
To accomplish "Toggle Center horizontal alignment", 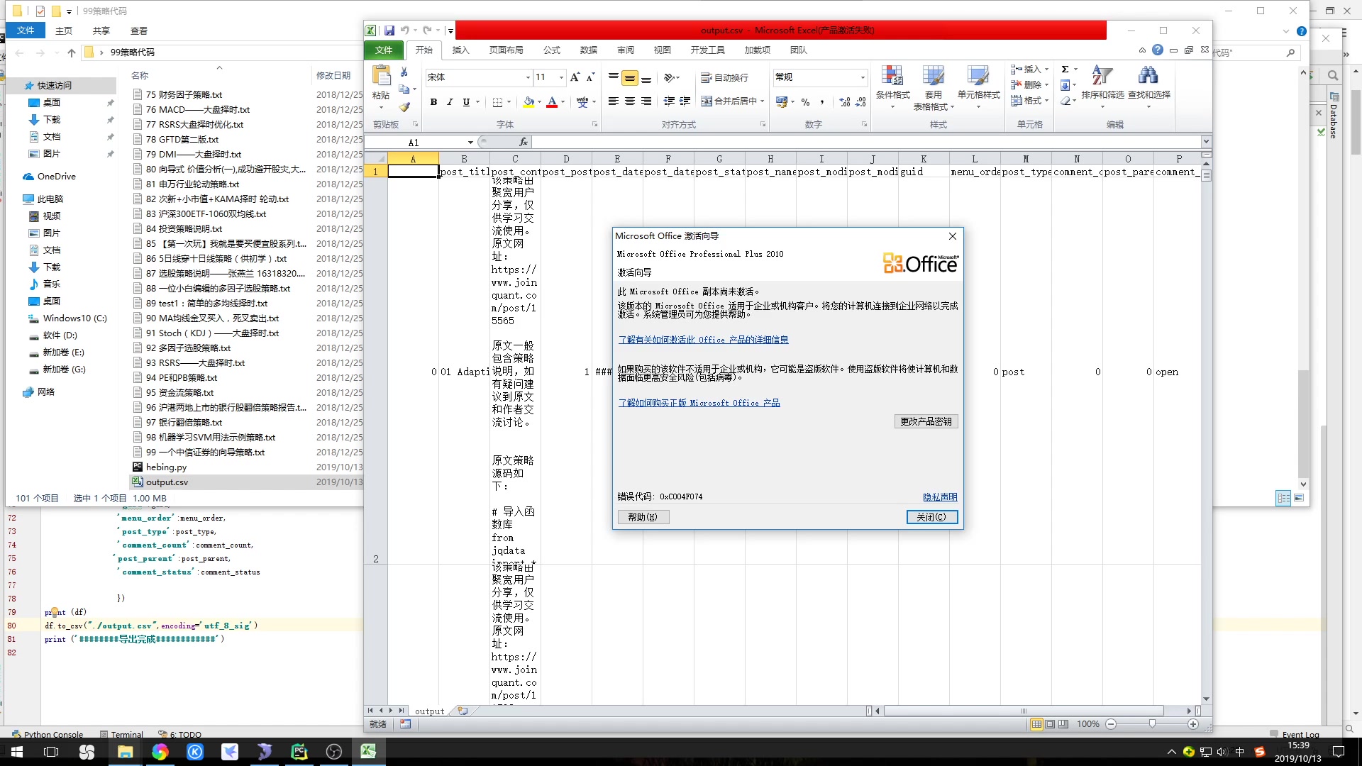I will [x=630, y=101].
